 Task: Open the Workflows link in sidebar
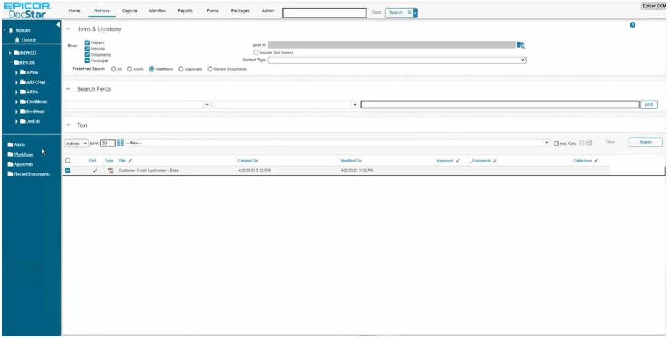point(23,154)
